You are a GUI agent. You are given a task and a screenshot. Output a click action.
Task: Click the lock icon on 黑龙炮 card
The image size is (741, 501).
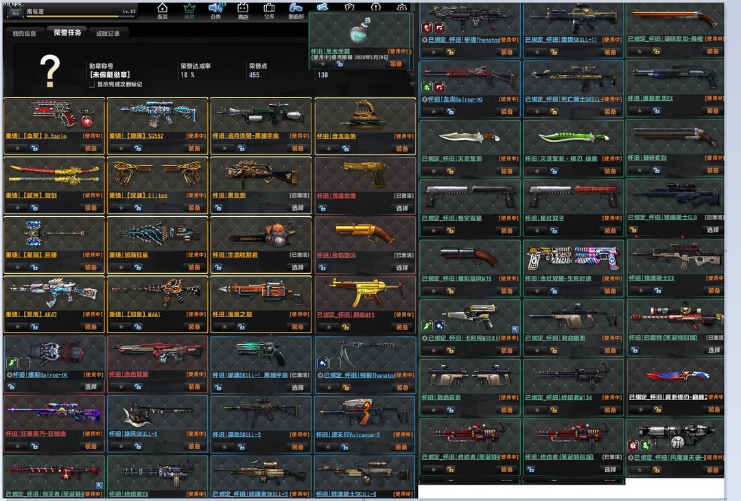coord(218,208)
